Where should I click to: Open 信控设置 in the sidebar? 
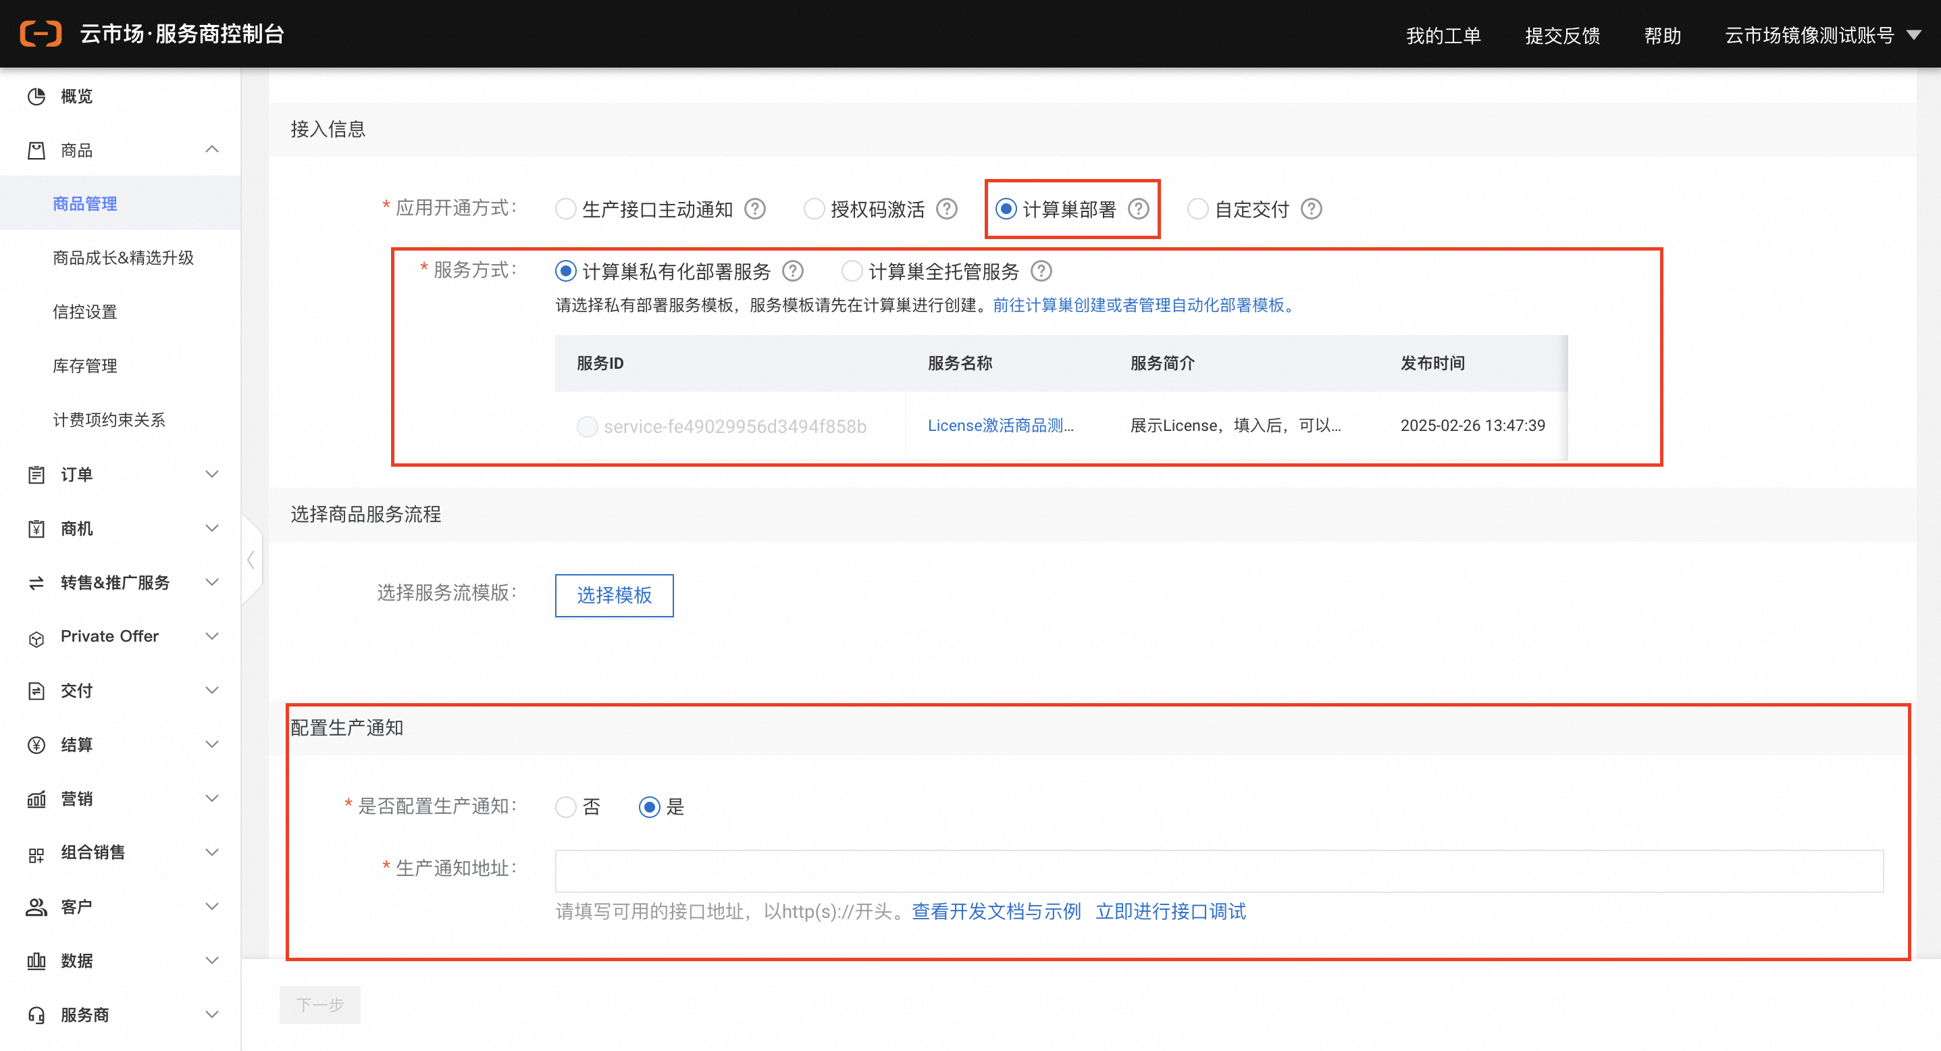coord(85,312)
